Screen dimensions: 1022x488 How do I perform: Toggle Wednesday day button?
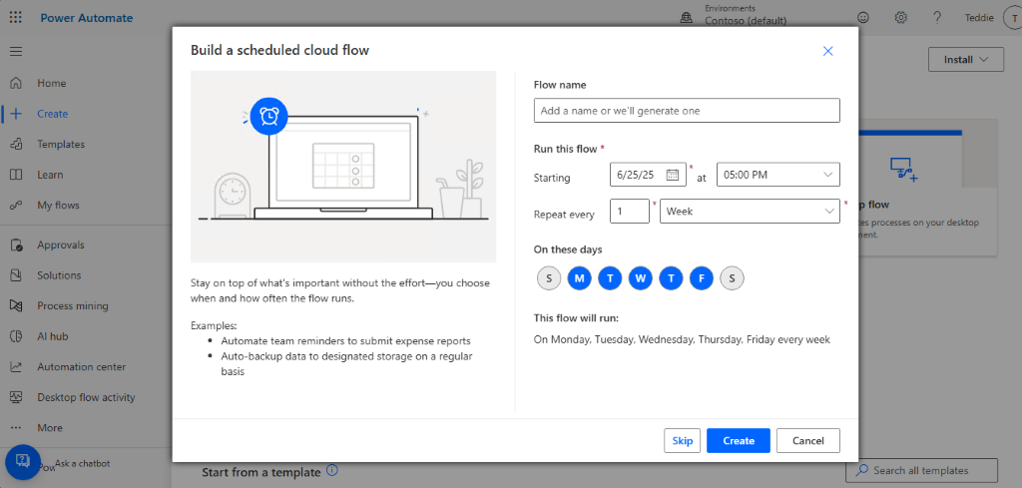641,278
